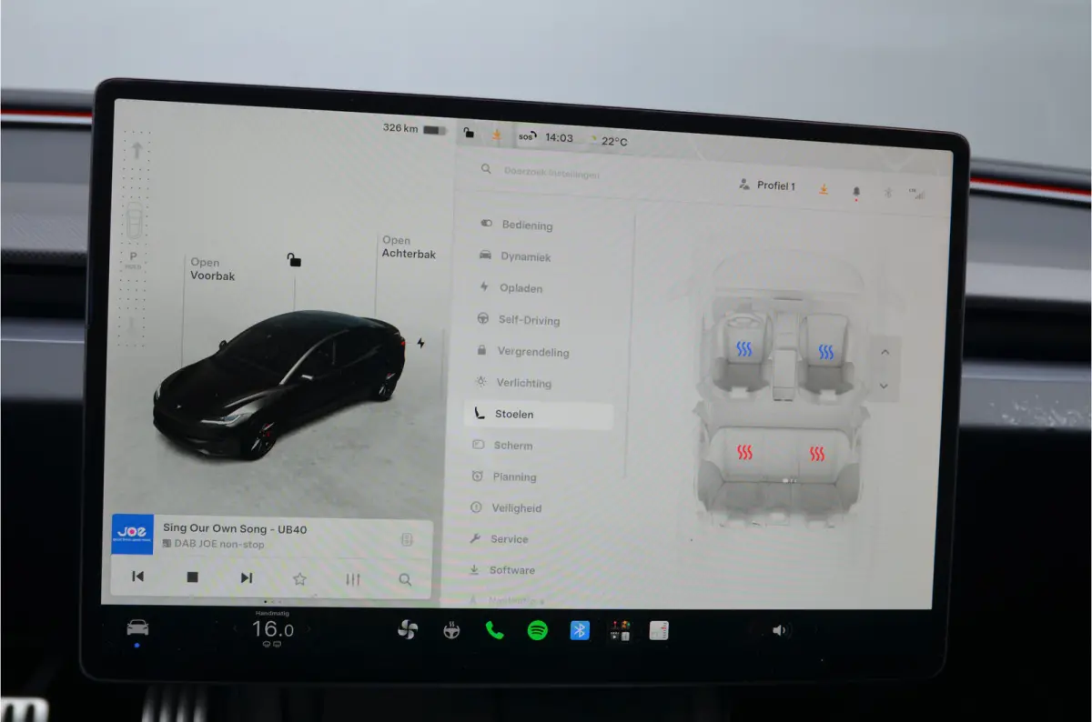Tap the 14:03 clock

(x=559, y=138)
